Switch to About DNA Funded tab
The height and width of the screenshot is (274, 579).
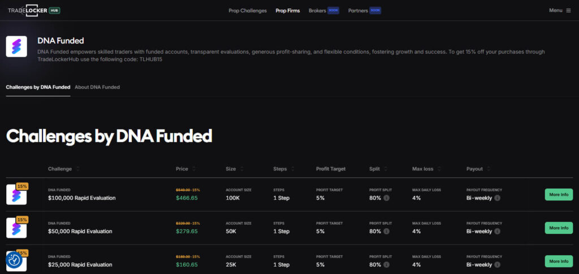pos(97,87)
